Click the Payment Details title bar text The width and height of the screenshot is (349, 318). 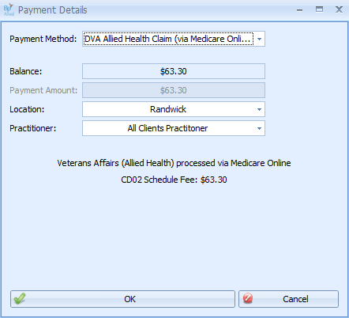52,10
